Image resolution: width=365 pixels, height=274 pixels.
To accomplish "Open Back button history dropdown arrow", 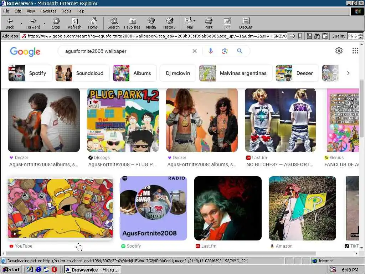I will 21,24.
